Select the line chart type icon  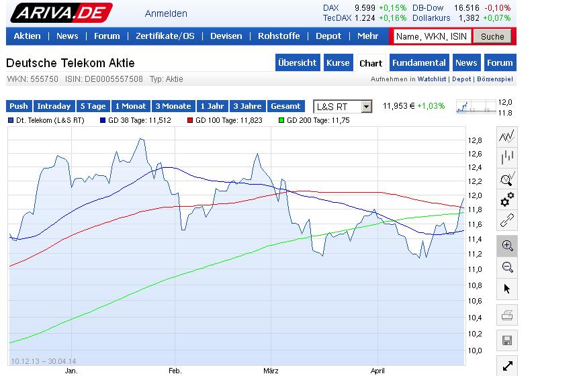(x=507, y=136)
